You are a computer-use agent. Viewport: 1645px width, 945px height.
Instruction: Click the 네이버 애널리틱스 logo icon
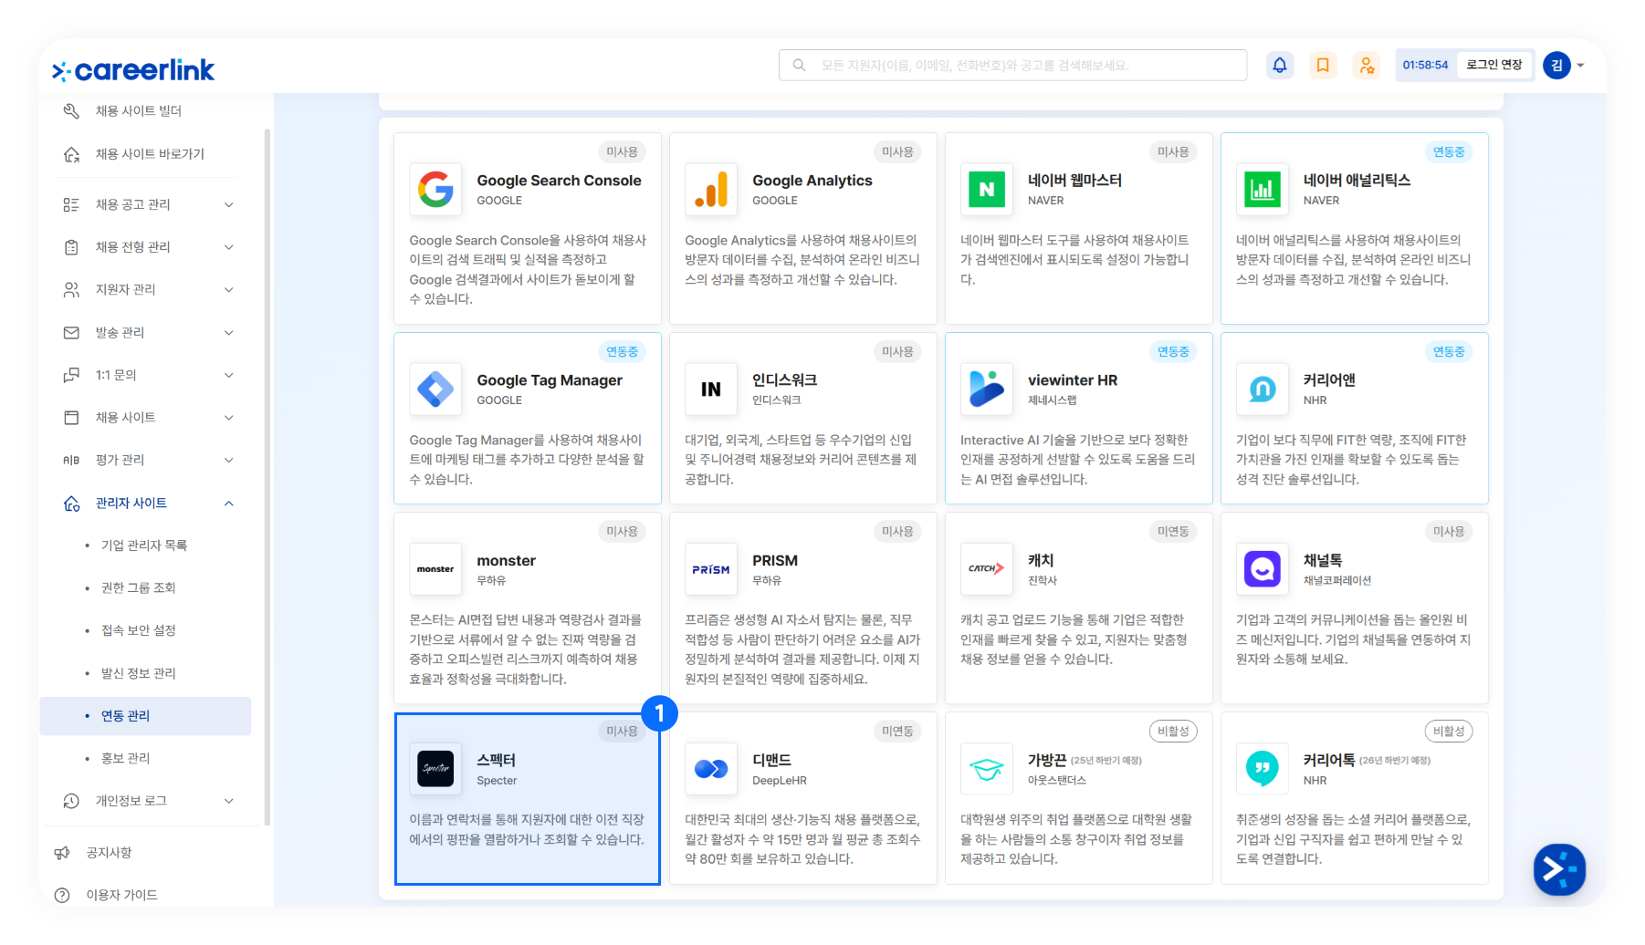pyautogui.click(x=1263, y=190)
